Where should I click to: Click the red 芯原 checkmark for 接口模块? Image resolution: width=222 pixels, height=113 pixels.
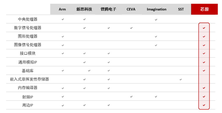[204, 53]
